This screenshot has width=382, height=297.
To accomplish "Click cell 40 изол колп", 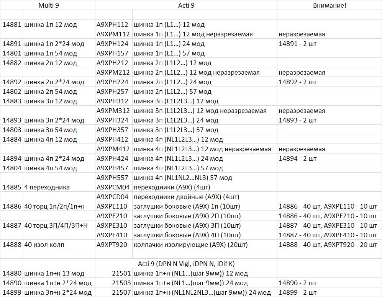I will coord(59,245).
